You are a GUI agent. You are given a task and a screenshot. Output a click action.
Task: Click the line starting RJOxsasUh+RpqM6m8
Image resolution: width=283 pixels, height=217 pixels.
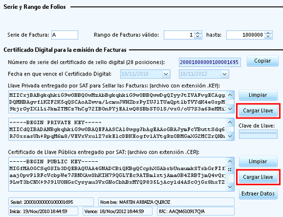pyautogui.click(x=117, y=136)
